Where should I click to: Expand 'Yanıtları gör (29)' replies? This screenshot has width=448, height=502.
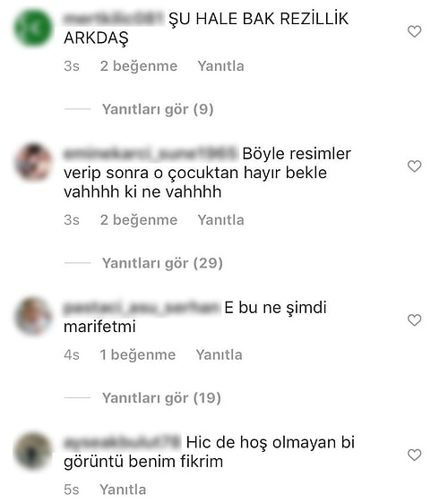tap(162, 263)
